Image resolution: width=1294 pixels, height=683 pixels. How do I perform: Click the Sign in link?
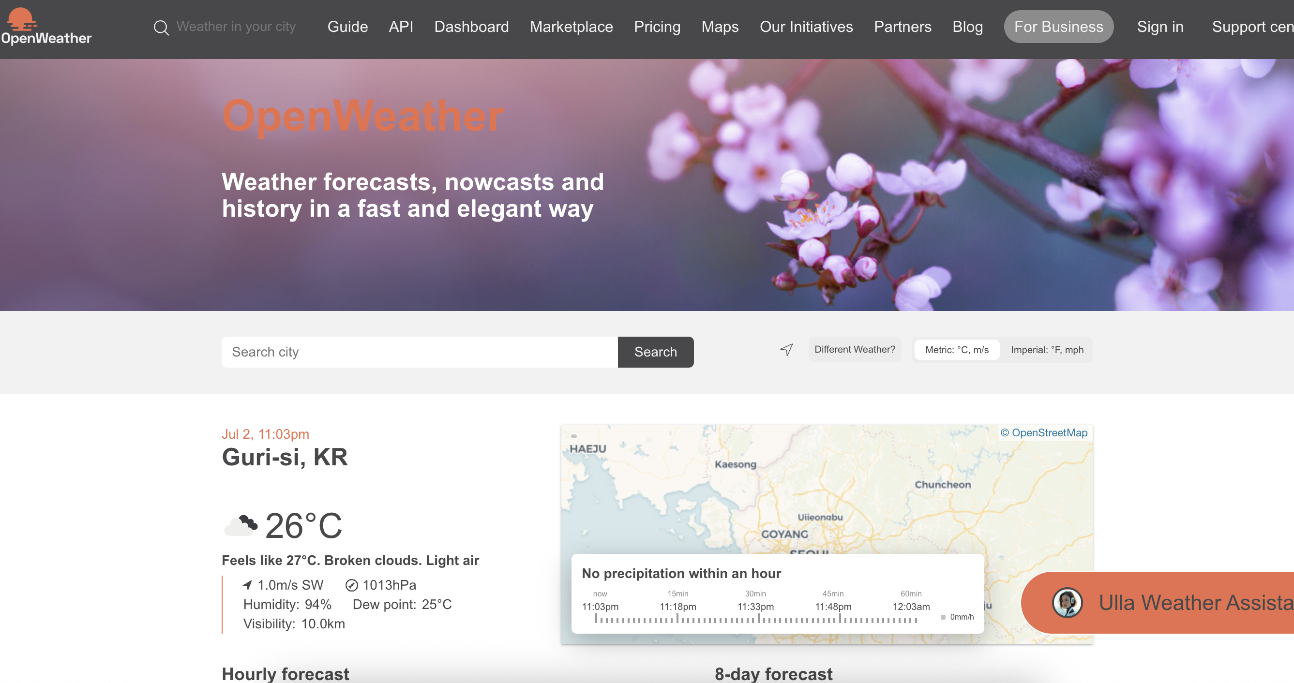click(1160, 27)
